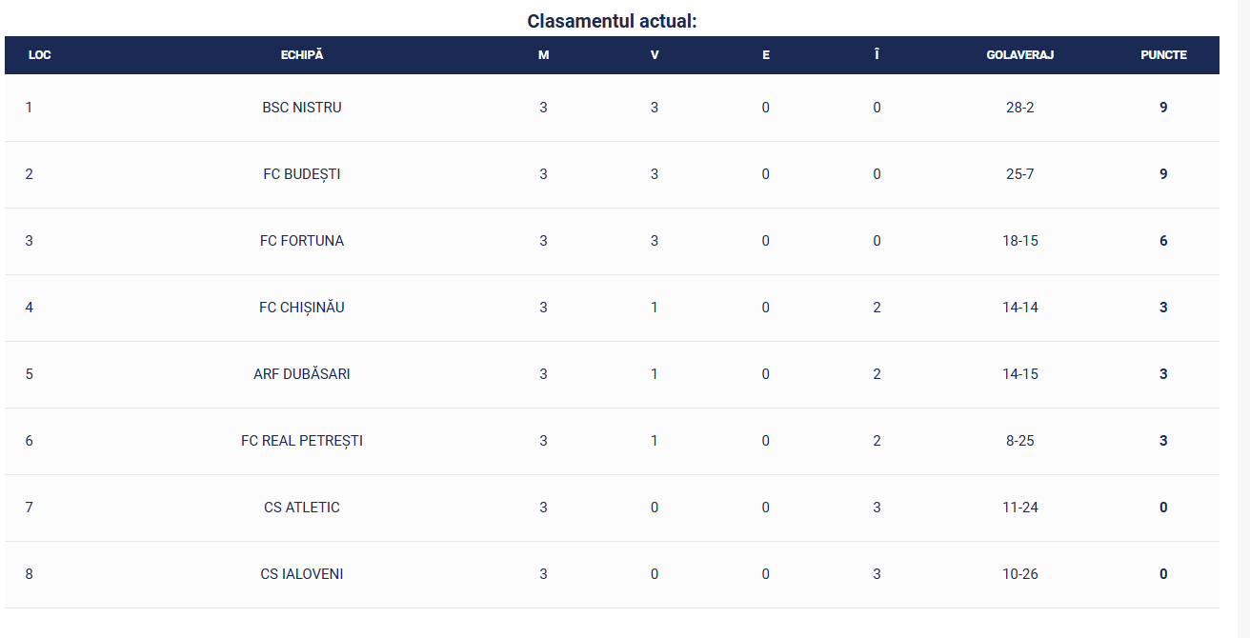Image resolution: width=1250 pixels, height=638 pixels.
Task: Click the 28-2 goal average cell
Action: [1019, 108]
